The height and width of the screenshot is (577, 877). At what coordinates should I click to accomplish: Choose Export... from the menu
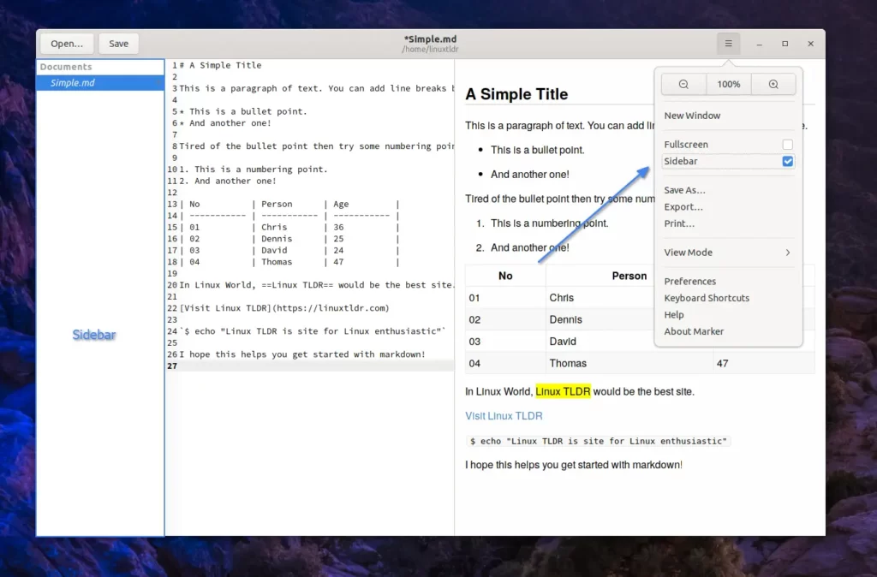coord(728,207)
